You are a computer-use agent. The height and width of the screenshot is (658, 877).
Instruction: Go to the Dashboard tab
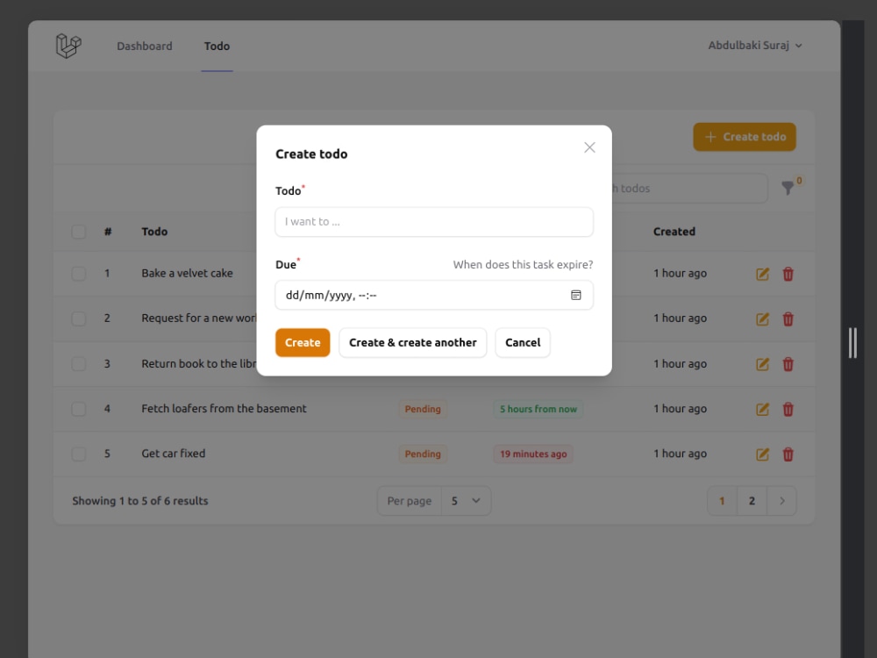tap(145, 46)
